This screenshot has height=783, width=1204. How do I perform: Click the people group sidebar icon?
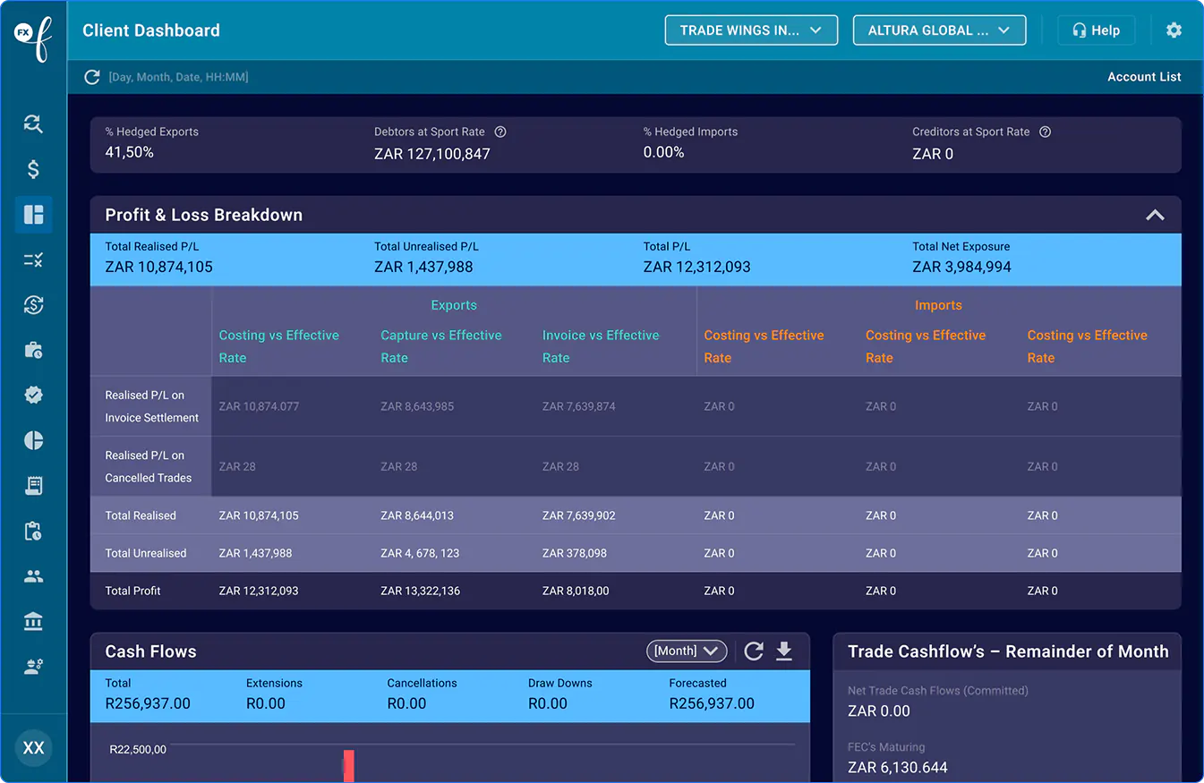33,576
